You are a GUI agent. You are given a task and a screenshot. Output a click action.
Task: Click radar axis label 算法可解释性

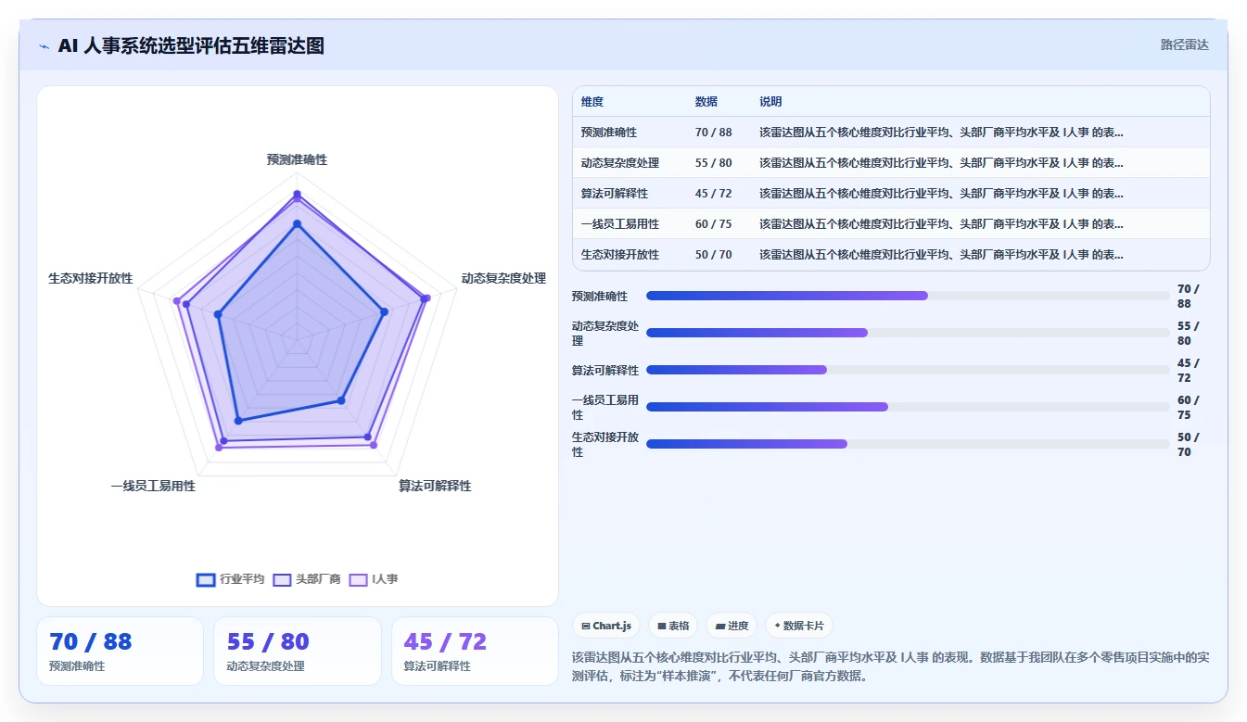pos(435,486)
